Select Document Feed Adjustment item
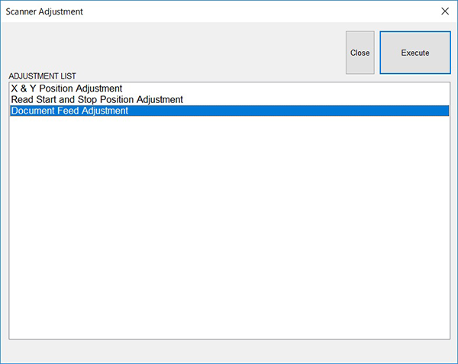This screenshot has height=364, width=458. pyautogui.click(x=229, y=111)
